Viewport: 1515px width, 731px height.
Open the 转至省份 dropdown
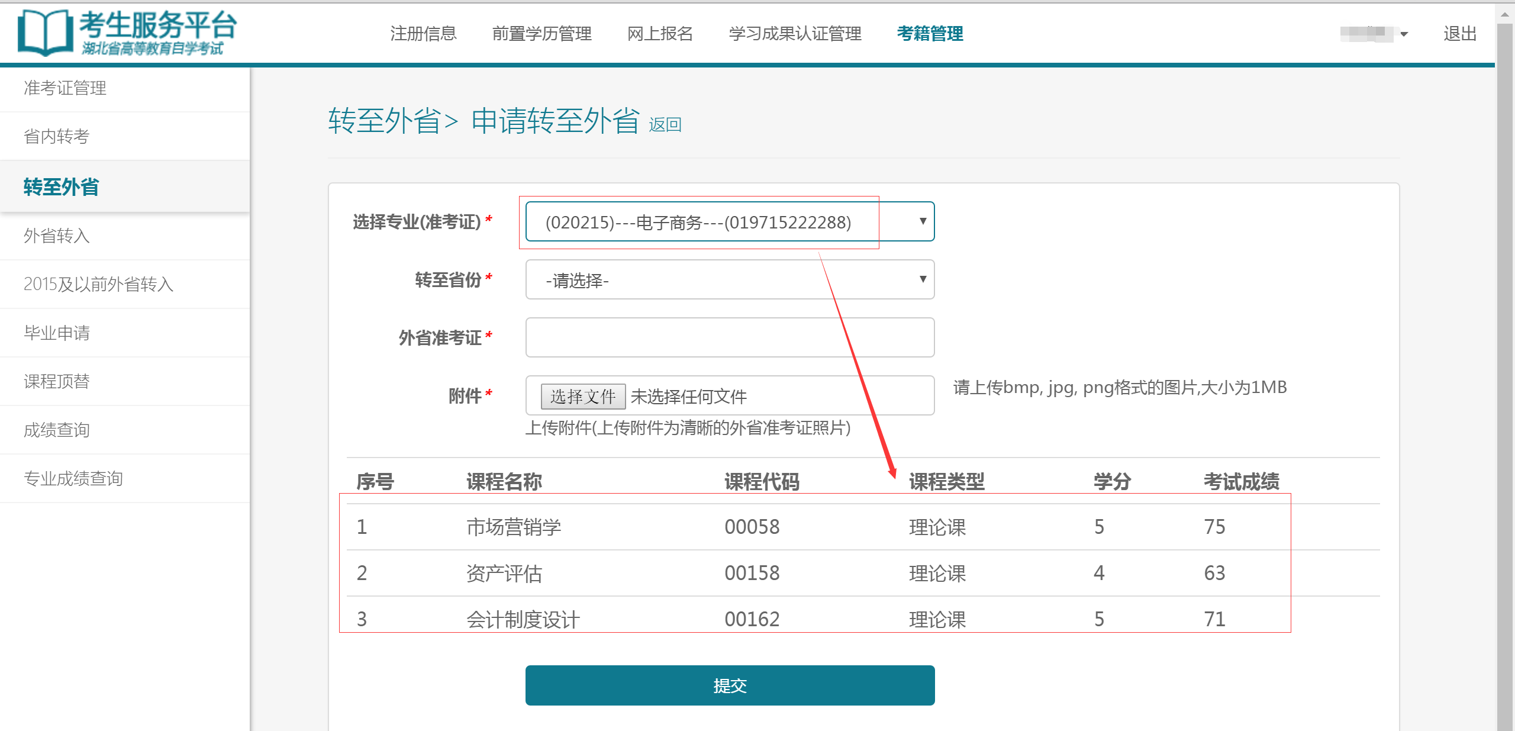(x=729, y=279)
